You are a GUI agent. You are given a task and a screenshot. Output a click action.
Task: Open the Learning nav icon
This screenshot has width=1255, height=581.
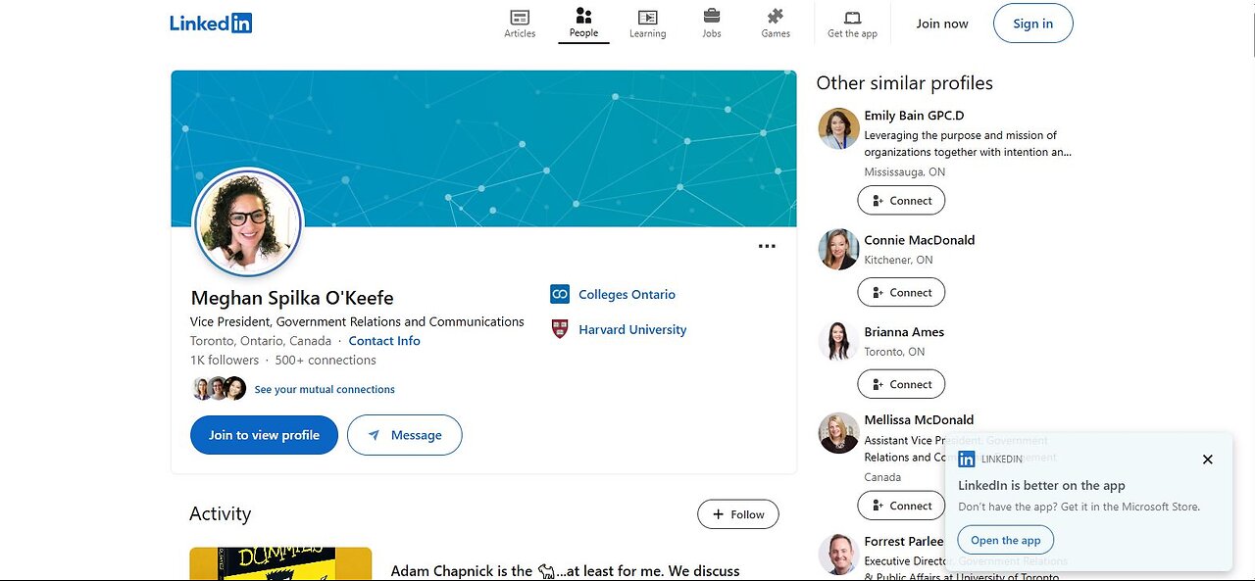tap(647, 17)
